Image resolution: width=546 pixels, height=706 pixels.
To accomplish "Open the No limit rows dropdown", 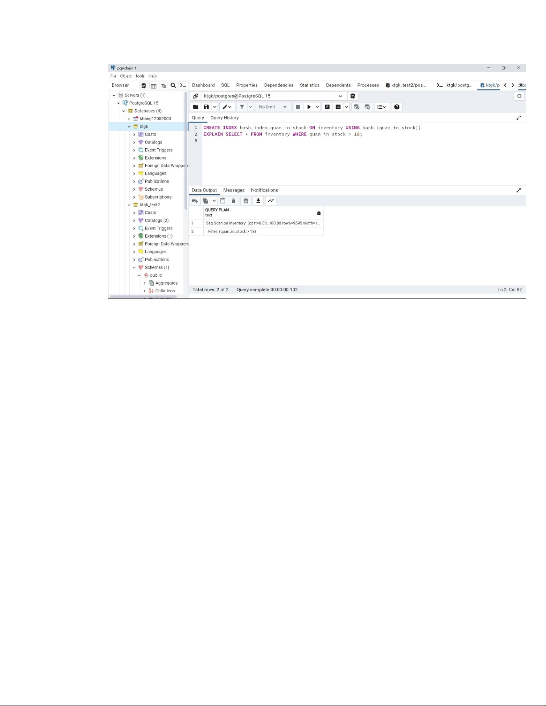I will (273, 107).
